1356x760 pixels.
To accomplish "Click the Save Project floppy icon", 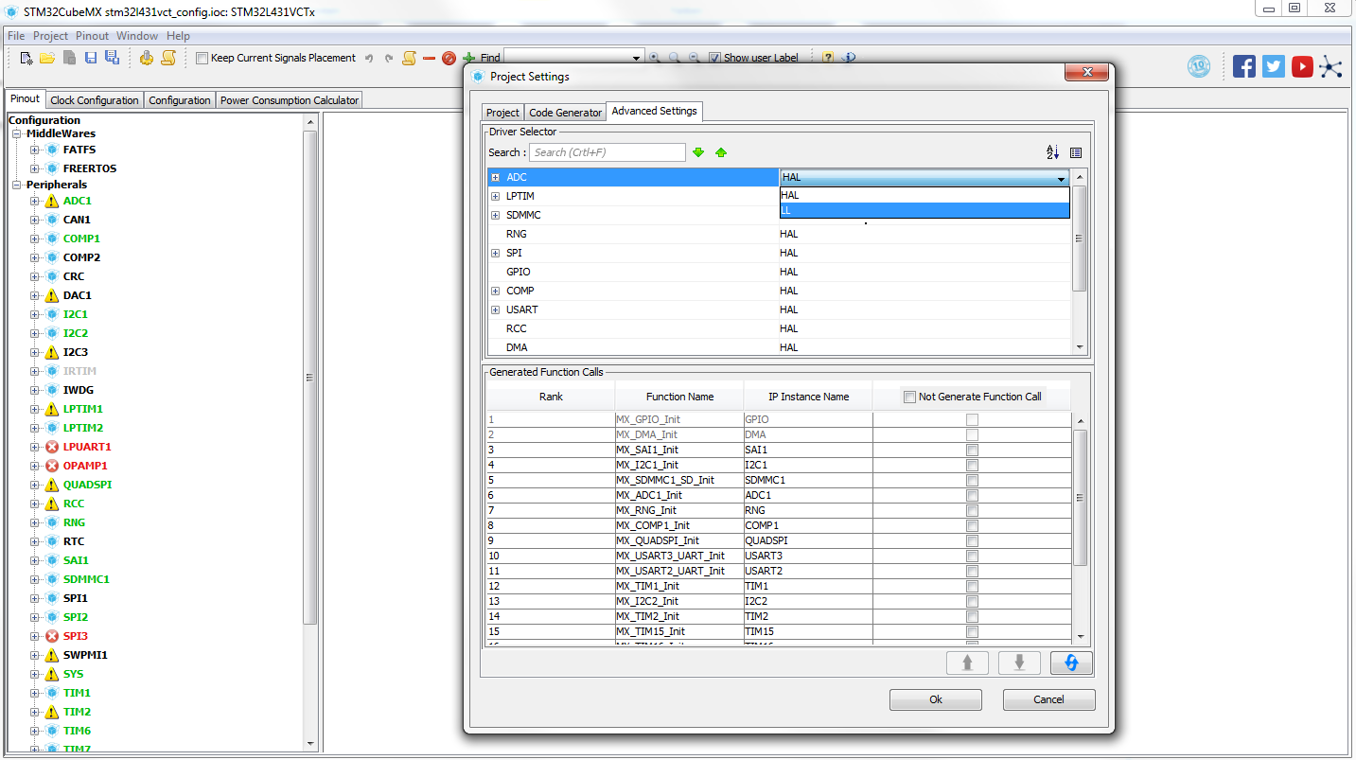I will [91, 58].
